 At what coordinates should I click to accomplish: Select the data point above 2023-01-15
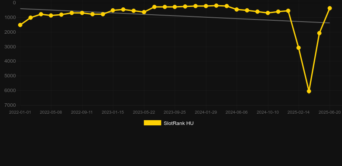coord(113,10)
